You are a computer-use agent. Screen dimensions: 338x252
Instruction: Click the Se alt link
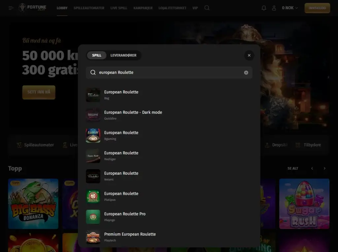click(x=293, y=168)
